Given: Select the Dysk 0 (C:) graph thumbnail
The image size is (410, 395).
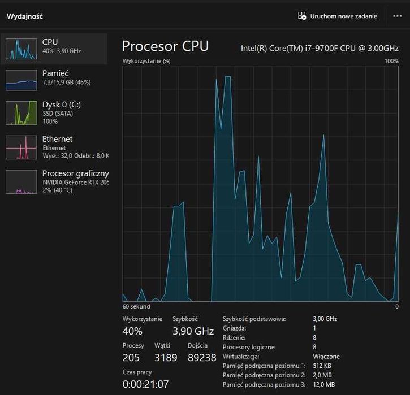Looking at the screenshot, I should (21, 113).
